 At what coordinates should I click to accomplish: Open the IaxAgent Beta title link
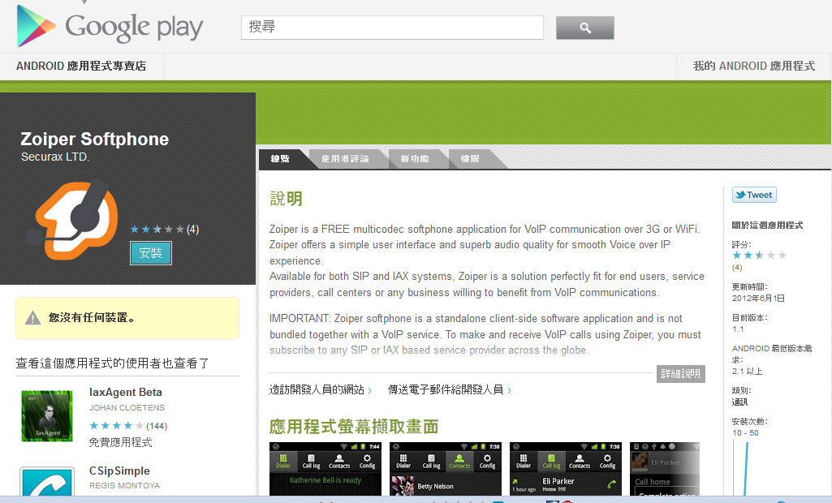(126, 392)
